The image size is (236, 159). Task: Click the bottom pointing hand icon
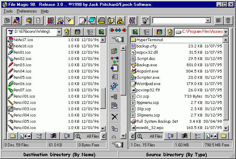click(118, 145)
